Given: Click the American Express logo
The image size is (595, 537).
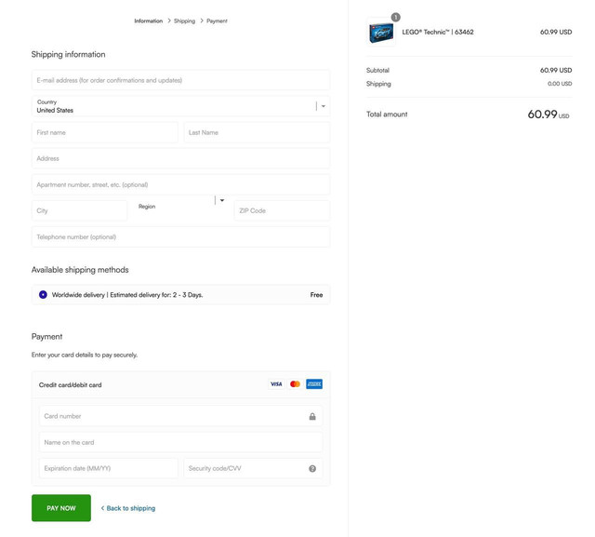Looking at the screenshot, I should [x=314, y=384].
